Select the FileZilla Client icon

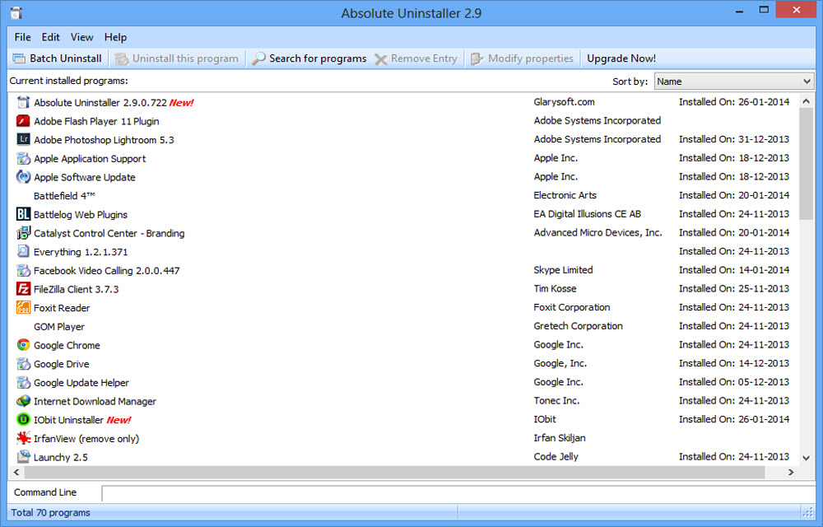pos(23,289)
